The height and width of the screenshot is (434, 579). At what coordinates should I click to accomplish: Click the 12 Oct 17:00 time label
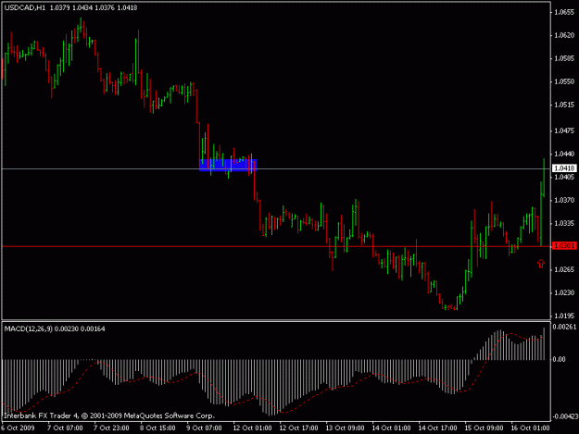click(298, 428)
